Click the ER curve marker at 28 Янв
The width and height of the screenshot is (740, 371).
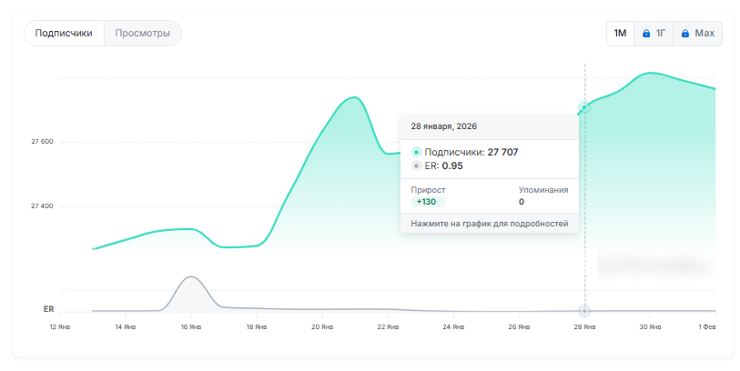(584, 311)
